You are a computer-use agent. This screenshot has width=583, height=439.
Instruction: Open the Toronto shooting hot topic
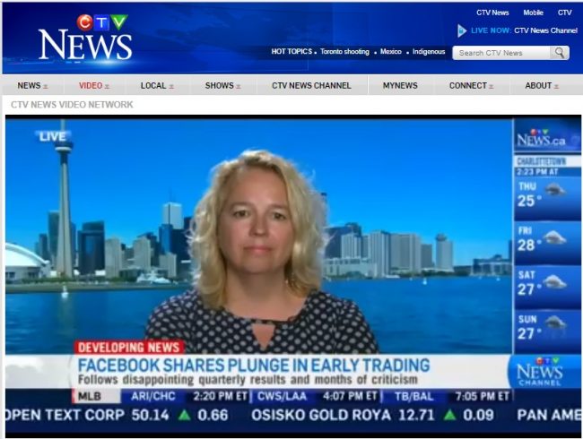pyautogui.click(x=346, y=52)
